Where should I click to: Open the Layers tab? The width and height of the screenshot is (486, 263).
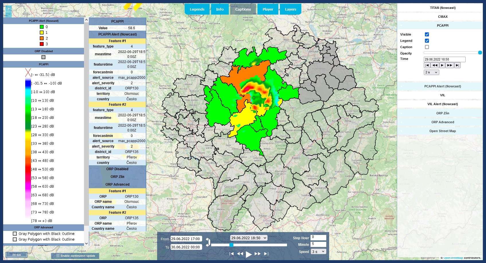pos(290,9)
